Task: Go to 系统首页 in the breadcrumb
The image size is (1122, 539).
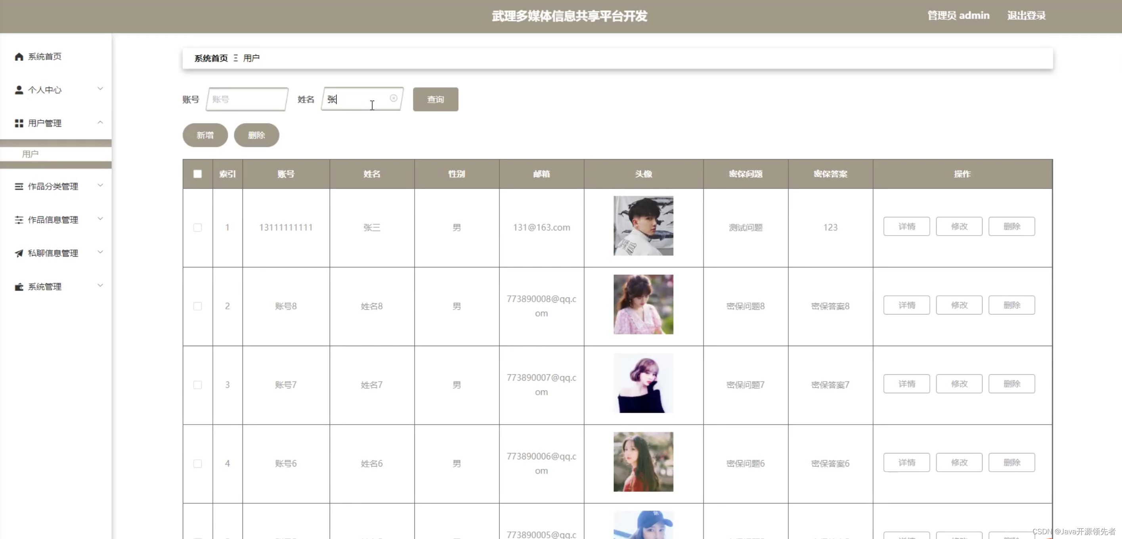Action: pos(211,58)
